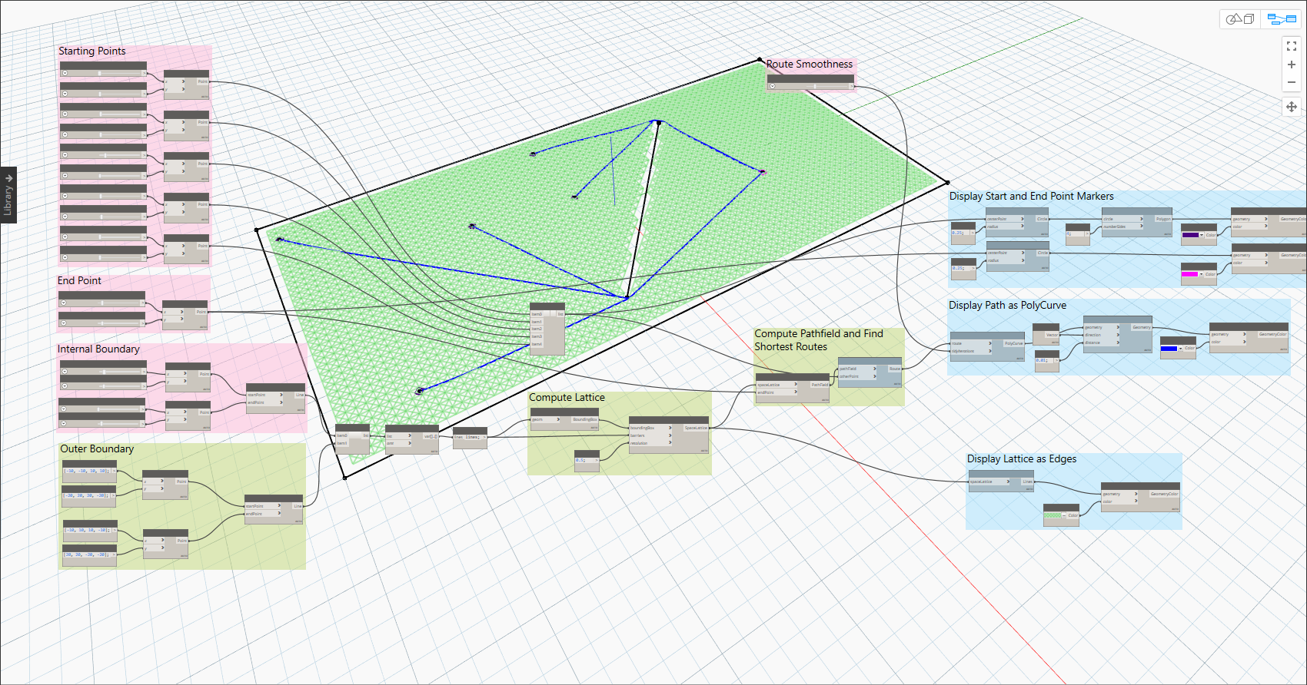Expand the topmost Starting Points slider chevron

tap(65, 73)
